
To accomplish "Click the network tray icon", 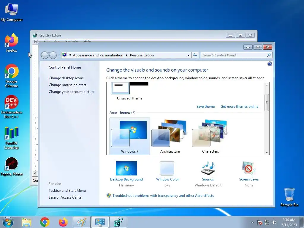I will tap(267, 222).
